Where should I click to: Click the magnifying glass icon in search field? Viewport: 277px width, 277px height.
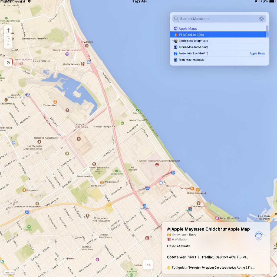(x=176, y=19)
